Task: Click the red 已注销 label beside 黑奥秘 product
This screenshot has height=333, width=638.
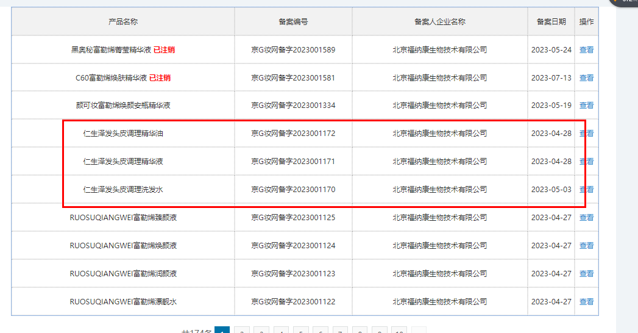Action: (x=164, y=50)
